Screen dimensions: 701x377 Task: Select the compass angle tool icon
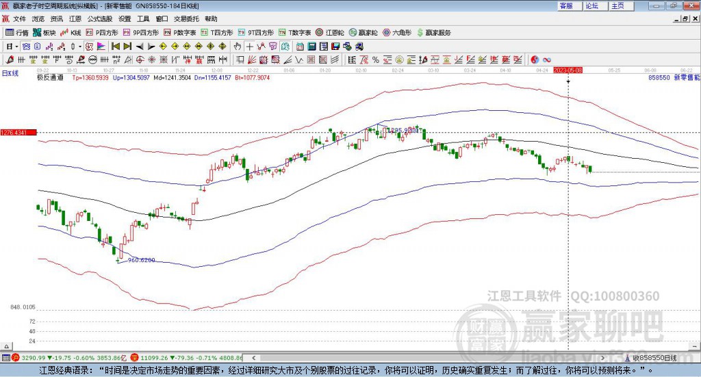pos(128,60)
